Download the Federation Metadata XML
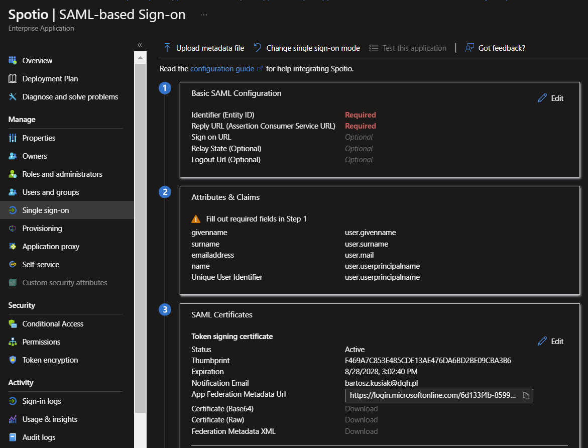This screenshot has height=448, width=588. (x=361, y=431)
